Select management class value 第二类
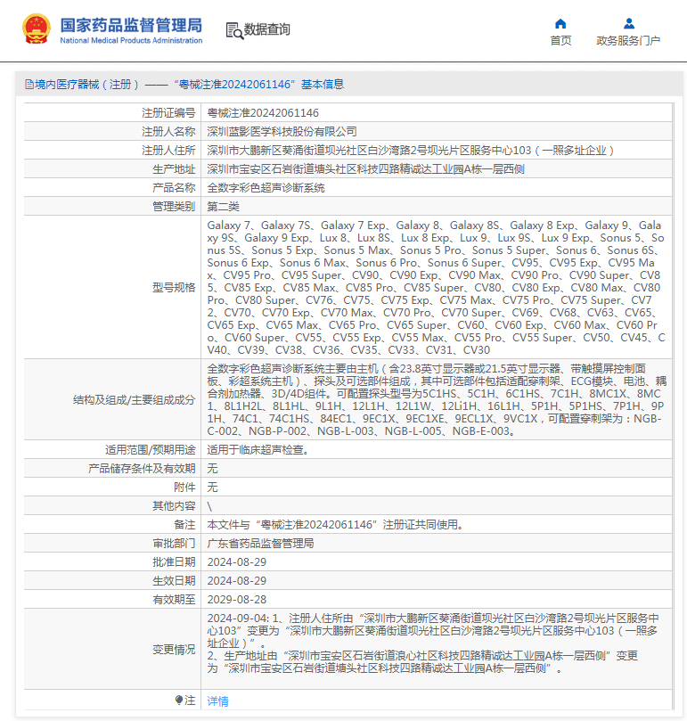The height and width of the screenshot is (721, 687). (x=223, y=207)
